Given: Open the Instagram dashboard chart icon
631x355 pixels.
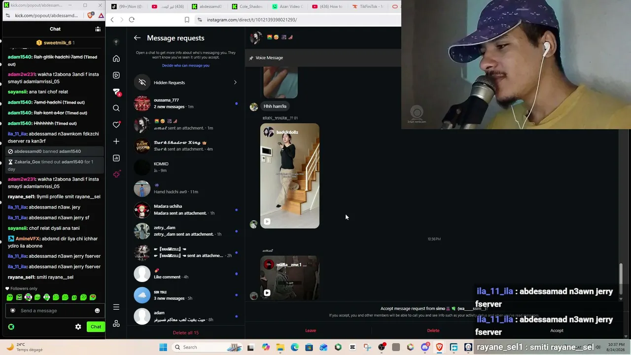Looking at the screenshot, I should (116, 158).
